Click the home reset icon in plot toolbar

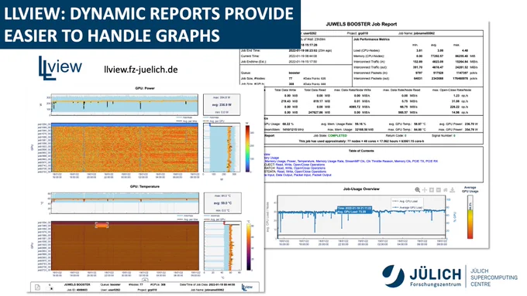[446, 190]
